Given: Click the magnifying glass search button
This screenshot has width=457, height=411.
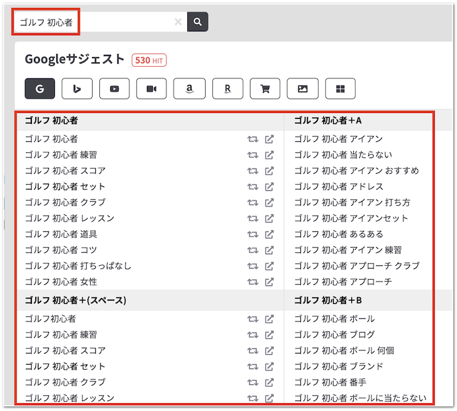Looking at the screenshot, I should click(197, 22).
